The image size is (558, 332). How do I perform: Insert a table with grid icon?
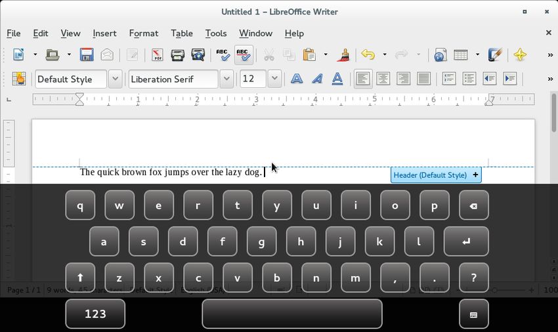460,55
